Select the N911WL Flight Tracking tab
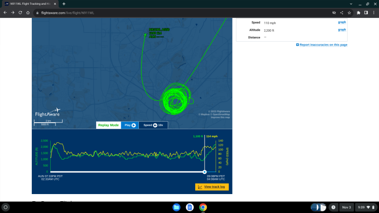This screenshot has height=213, width=379. tap(30, 4)
